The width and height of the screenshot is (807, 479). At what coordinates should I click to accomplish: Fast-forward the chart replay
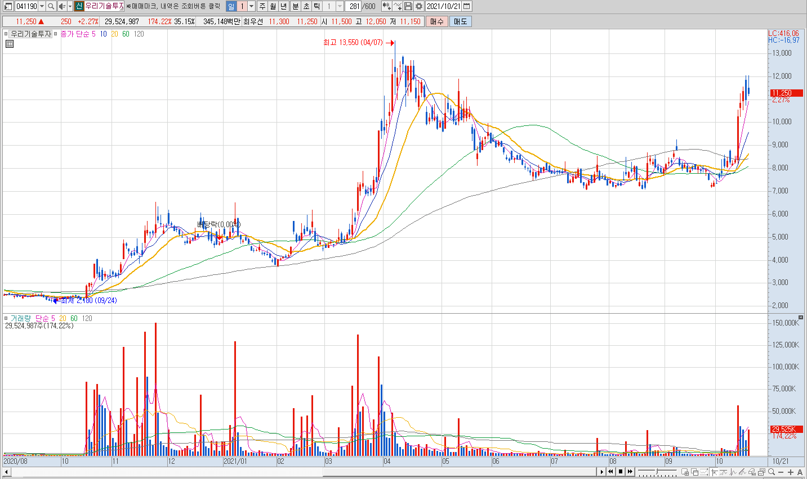click(630, 472)
